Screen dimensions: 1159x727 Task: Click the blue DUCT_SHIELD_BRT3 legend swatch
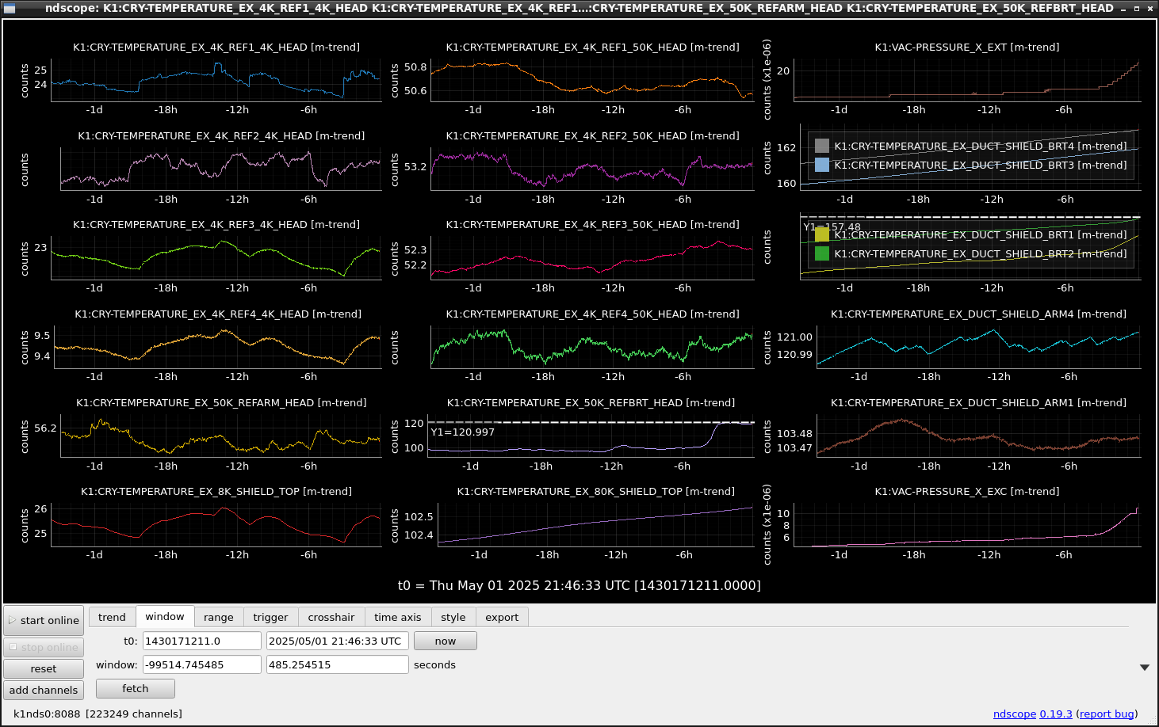pyautogui.click(x=822, y=165)
